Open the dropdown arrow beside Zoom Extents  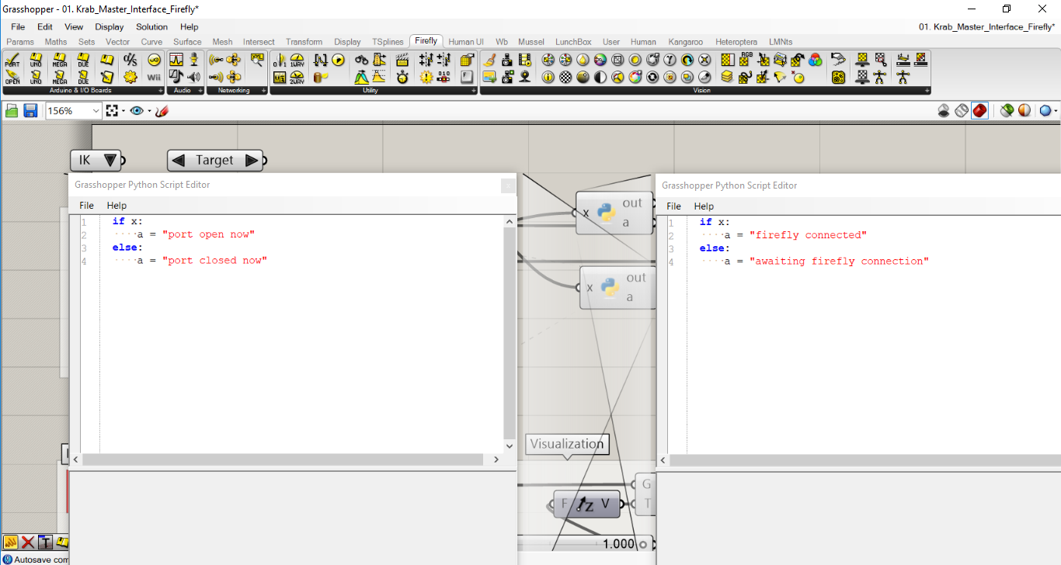click(123, 112)
